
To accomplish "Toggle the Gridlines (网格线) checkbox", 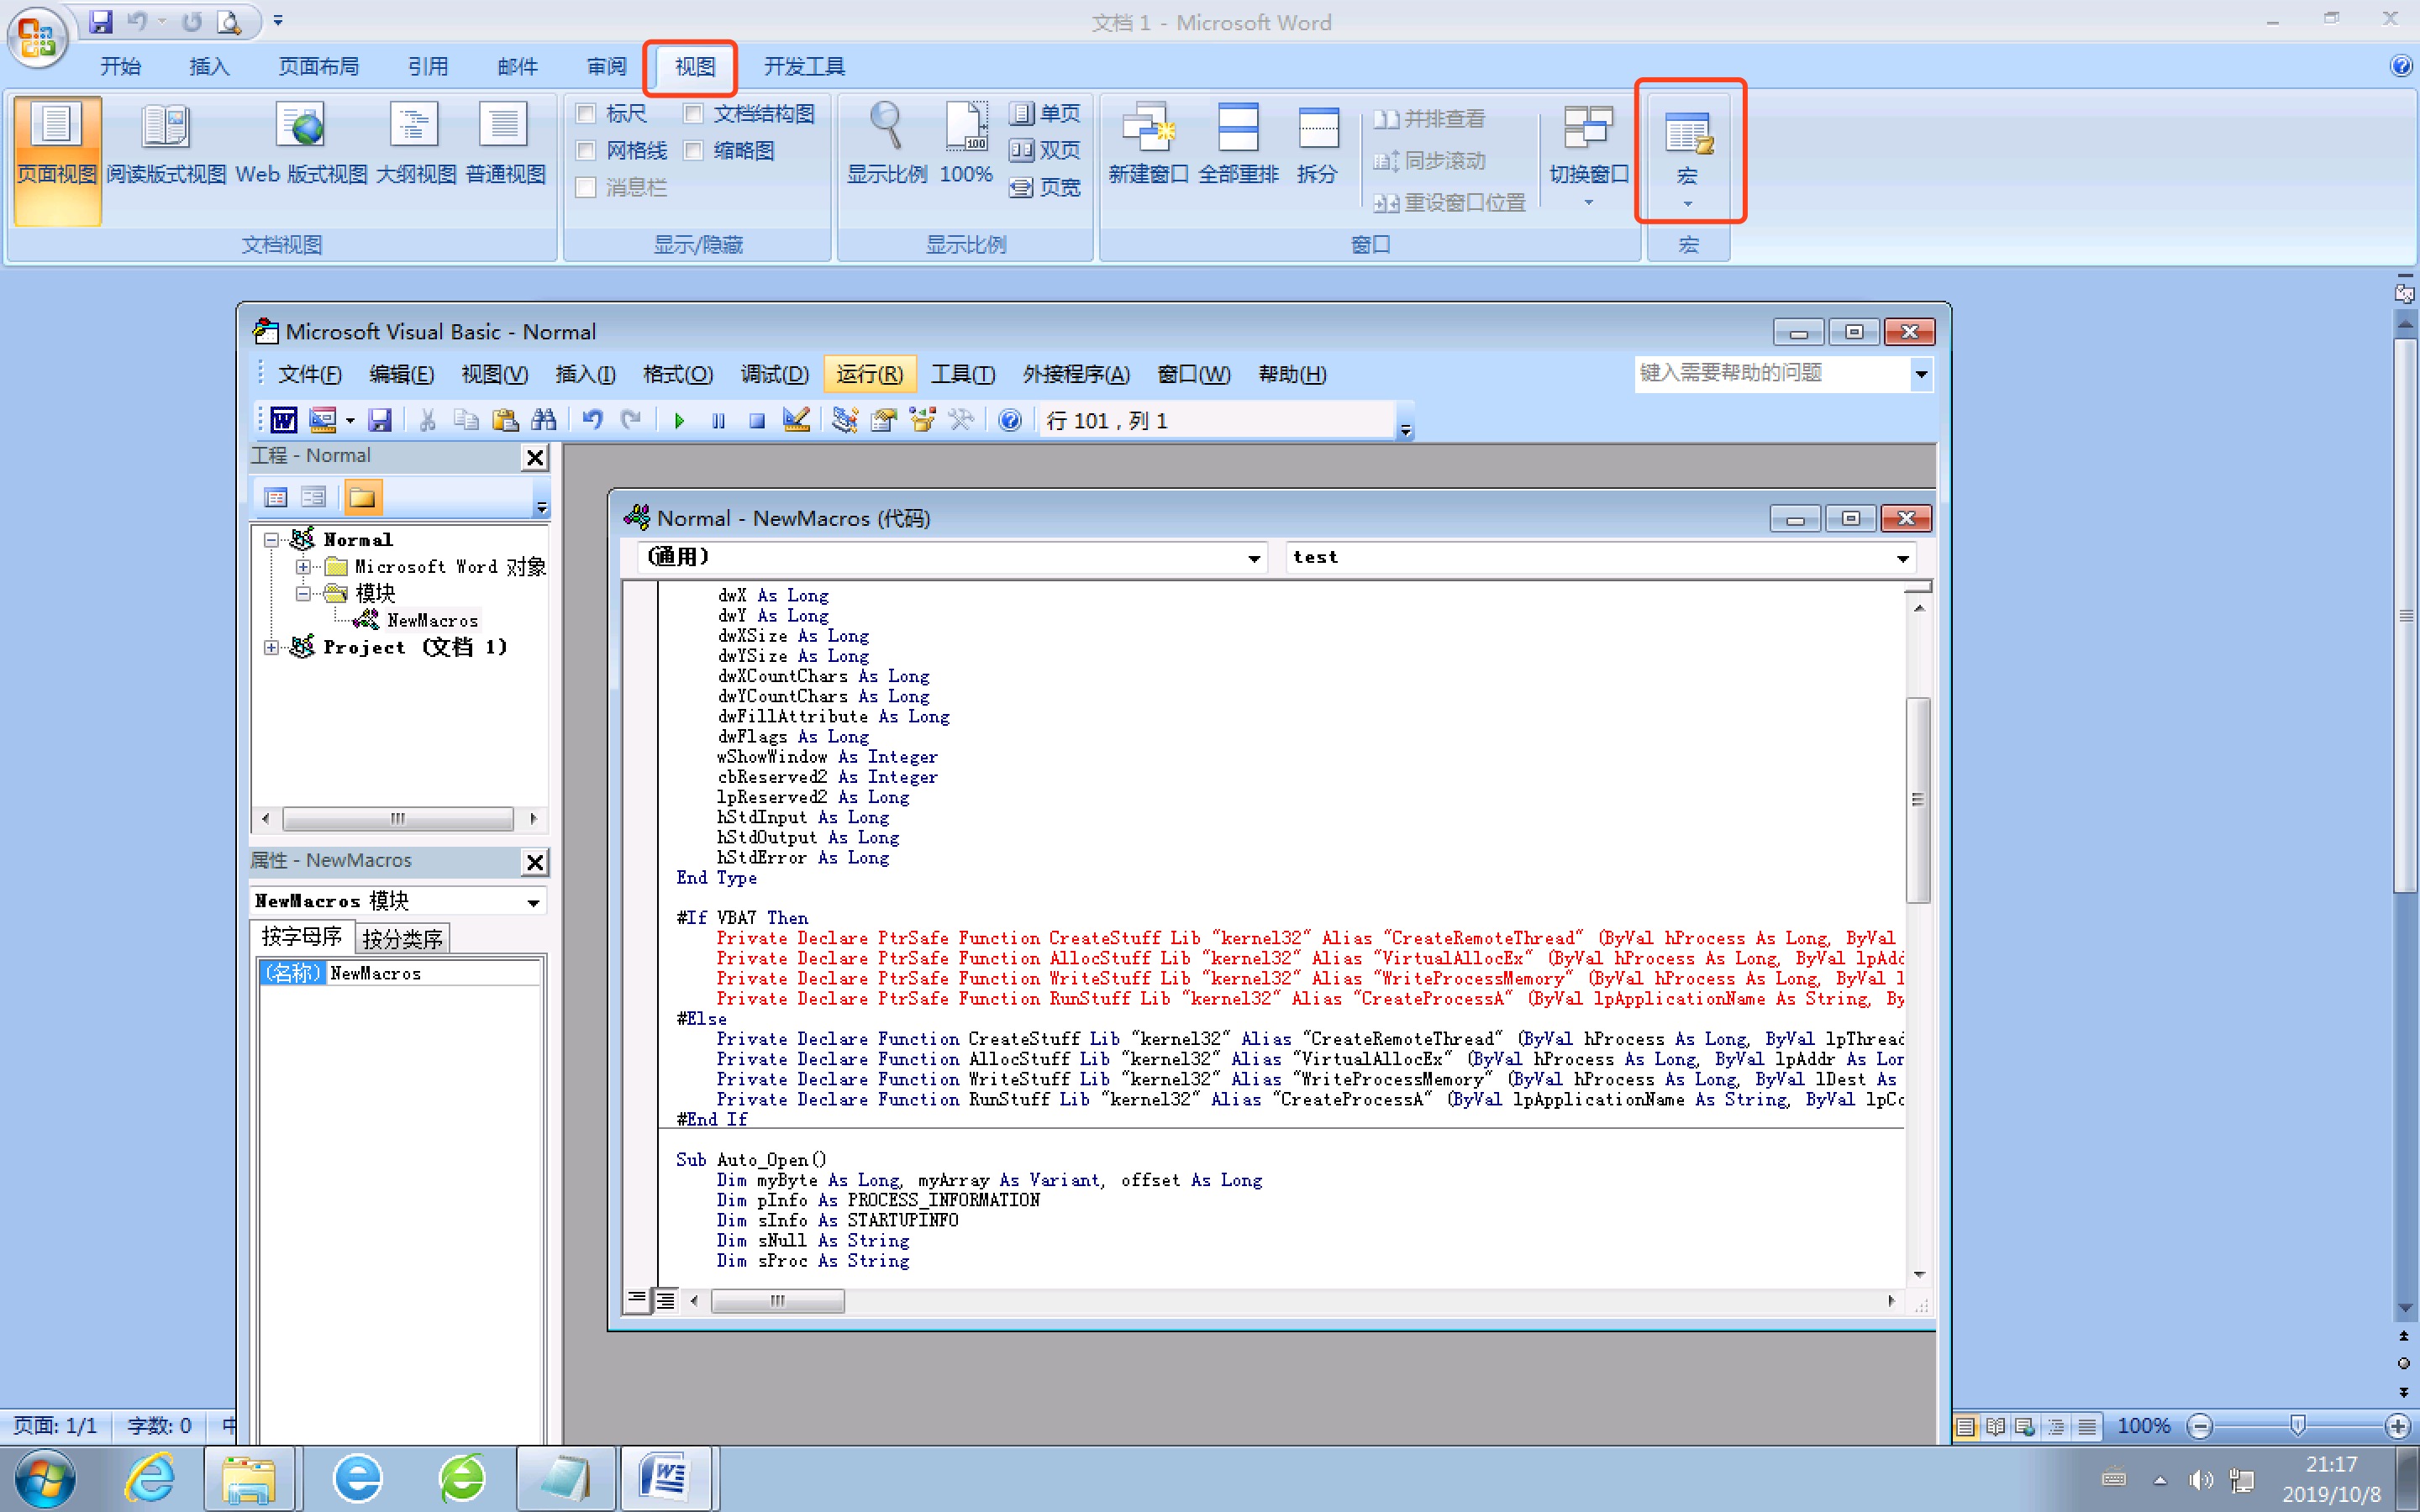I will (x=586, y=151).
